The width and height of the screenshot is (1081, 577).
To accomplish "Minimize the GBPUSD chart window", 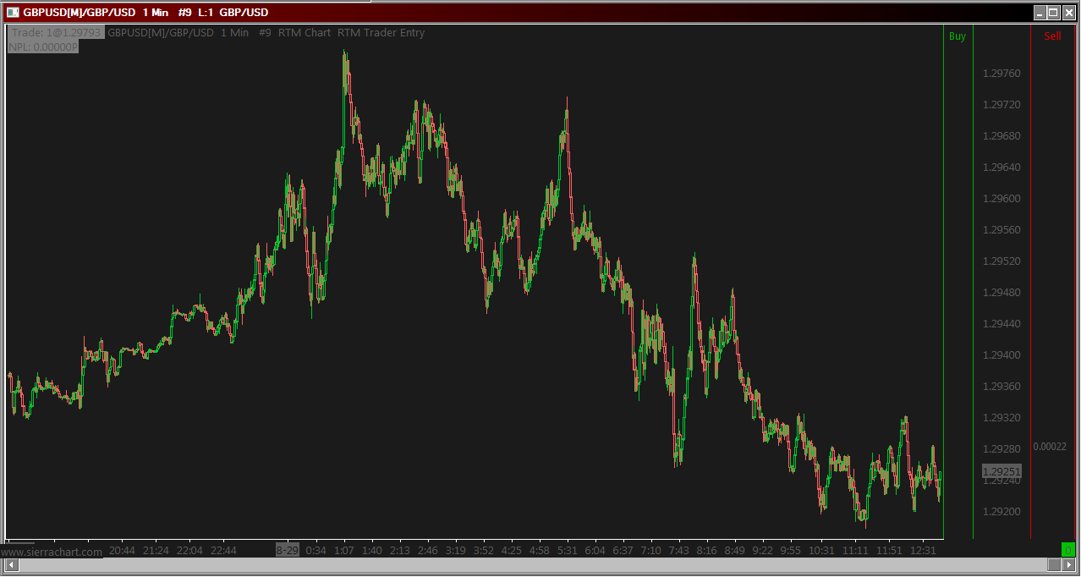I will click(1040, 12).
